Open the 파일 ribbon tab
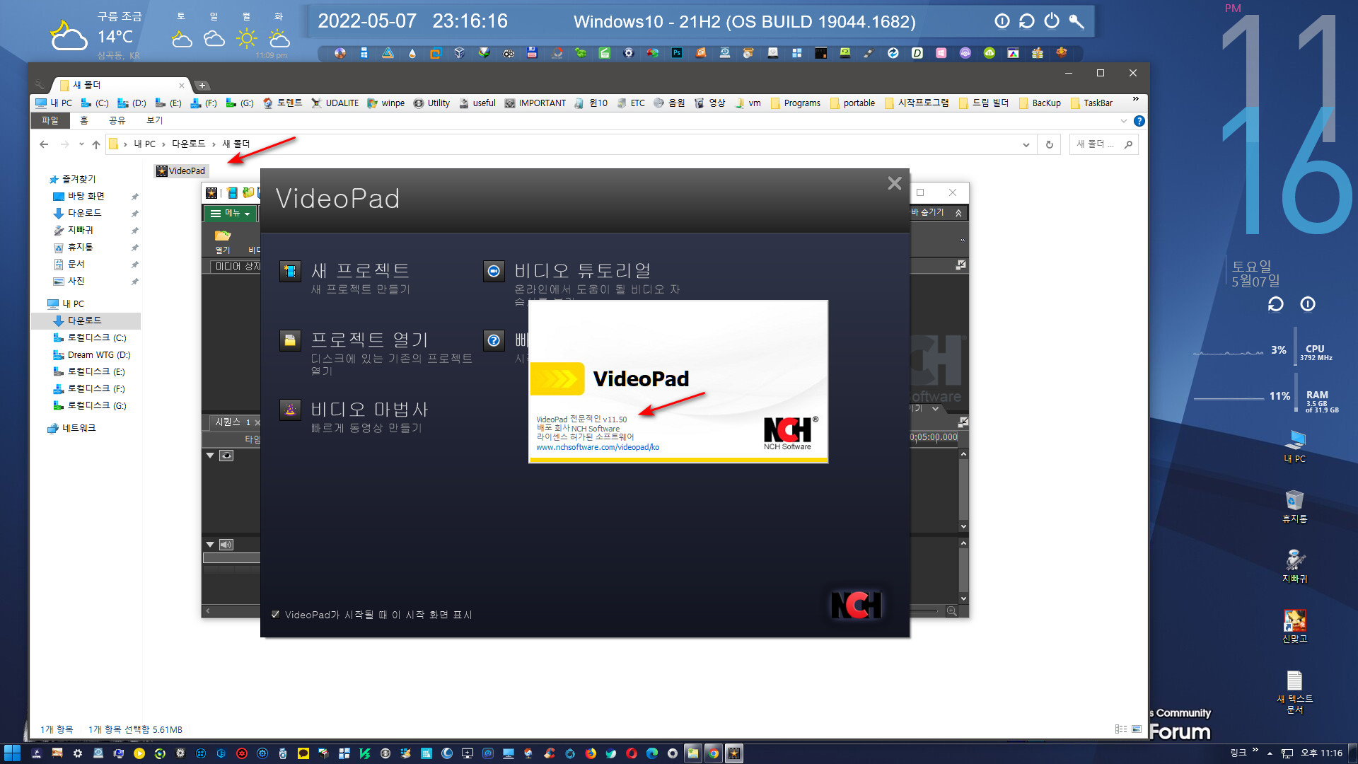The width and height of the screenshot is (1358, 764). click(50, 121)
